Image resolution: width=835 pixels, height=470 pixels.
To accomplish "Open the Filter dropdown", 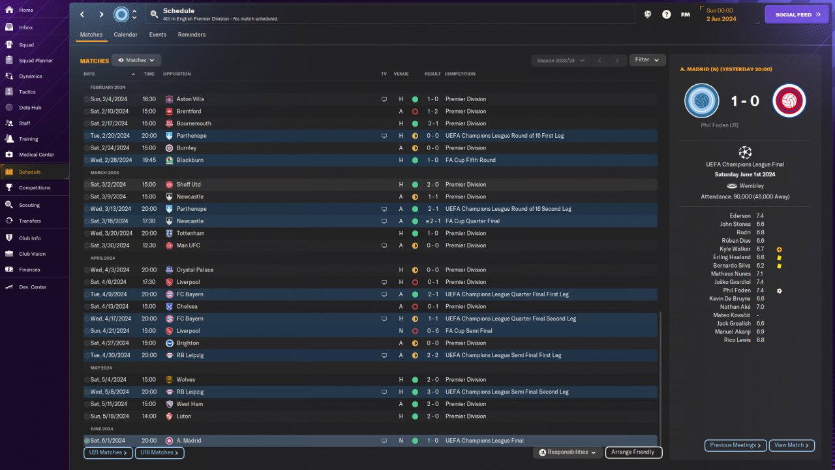I will coord(647,60).
